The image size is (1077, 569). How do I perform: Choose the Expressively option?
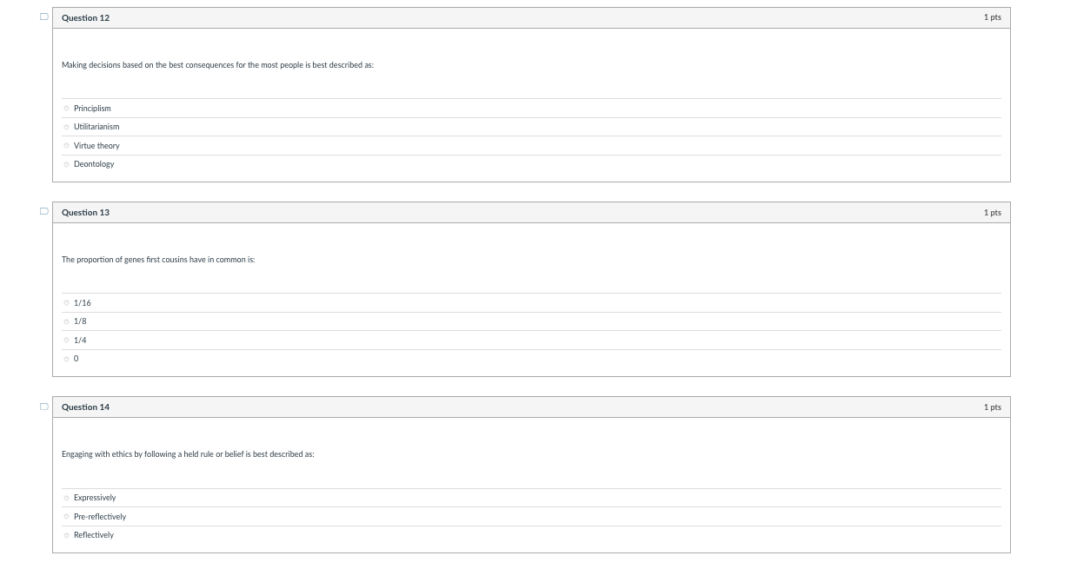coord(67,498)
